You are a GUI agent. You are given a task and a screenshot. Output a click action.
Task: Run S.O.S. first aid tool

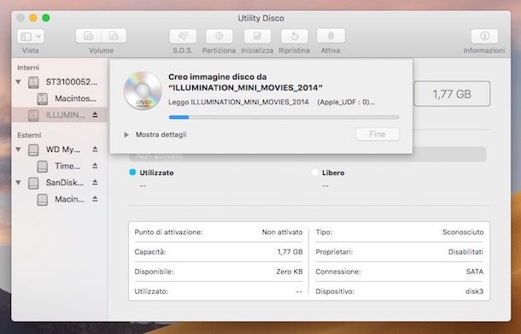click(183, 36)
